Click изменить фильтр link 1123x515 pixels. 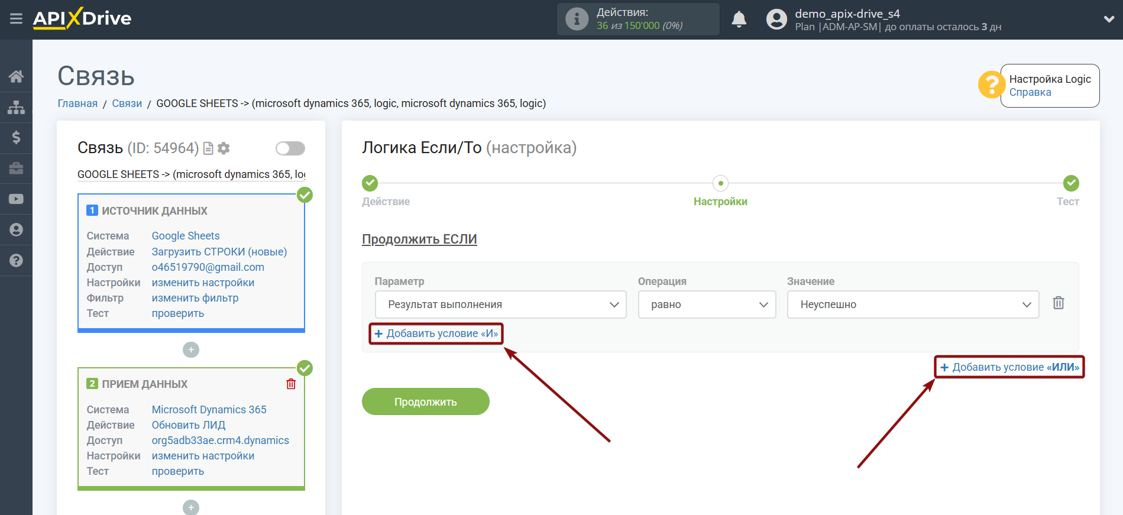click(x=195, y=298)
